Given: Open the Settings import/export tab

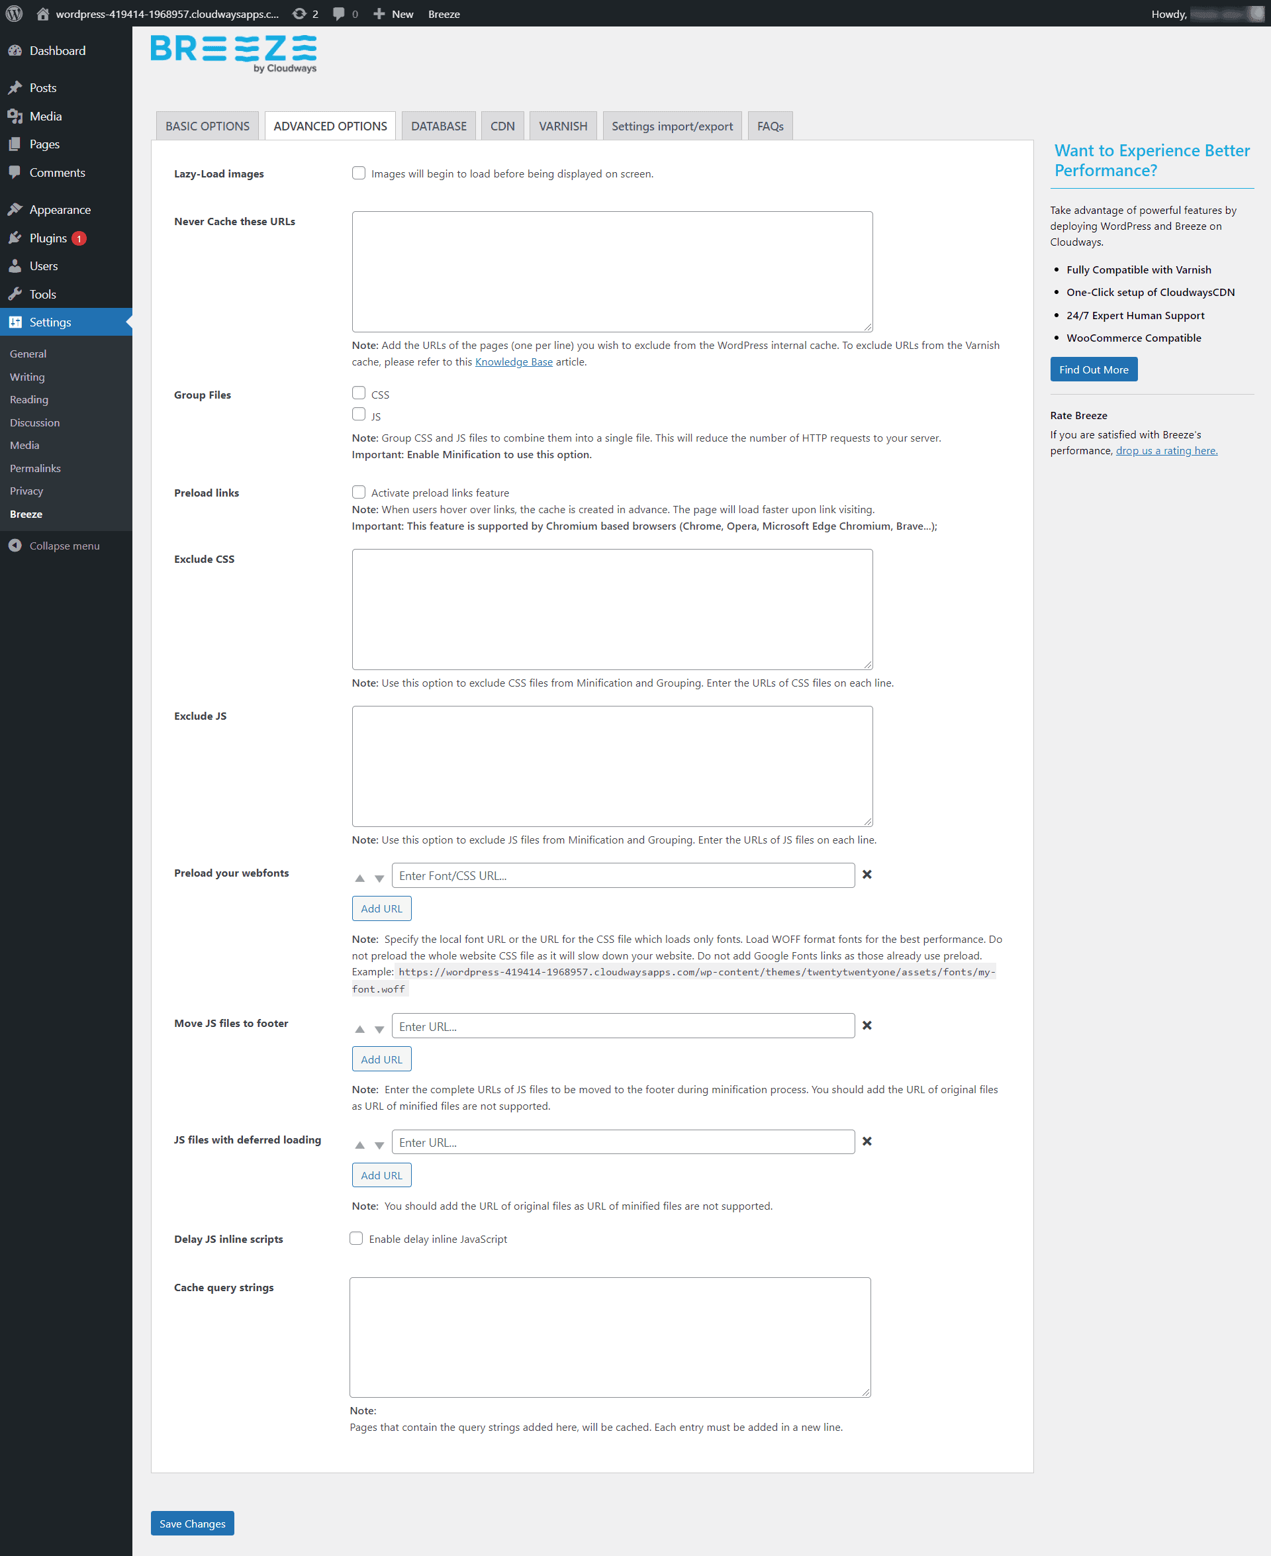Looking at the screenshot, I should (671, 126).
